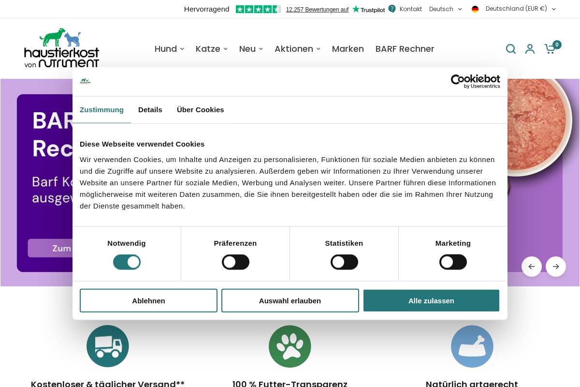Viewport: 580px width, 387px height.
Task: Open the search magnifier icon
Action: click(x=511, y=49)
